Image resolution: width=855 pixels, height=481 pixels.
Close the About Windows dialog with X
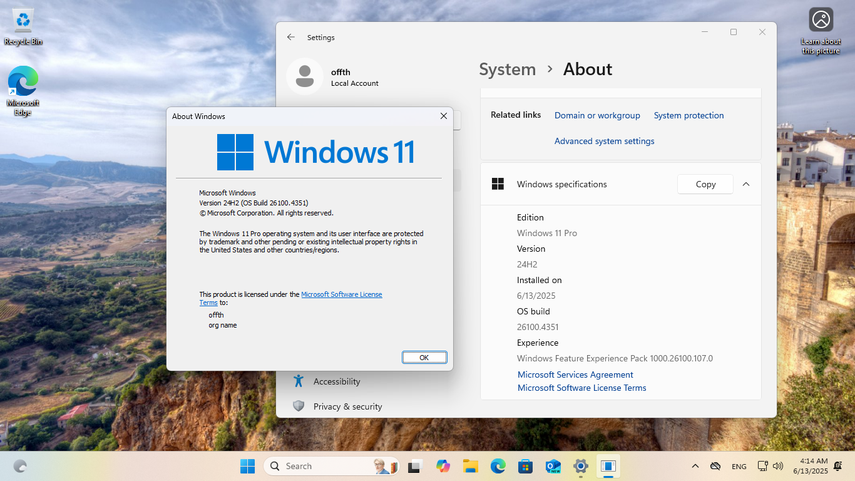(444, 116)
